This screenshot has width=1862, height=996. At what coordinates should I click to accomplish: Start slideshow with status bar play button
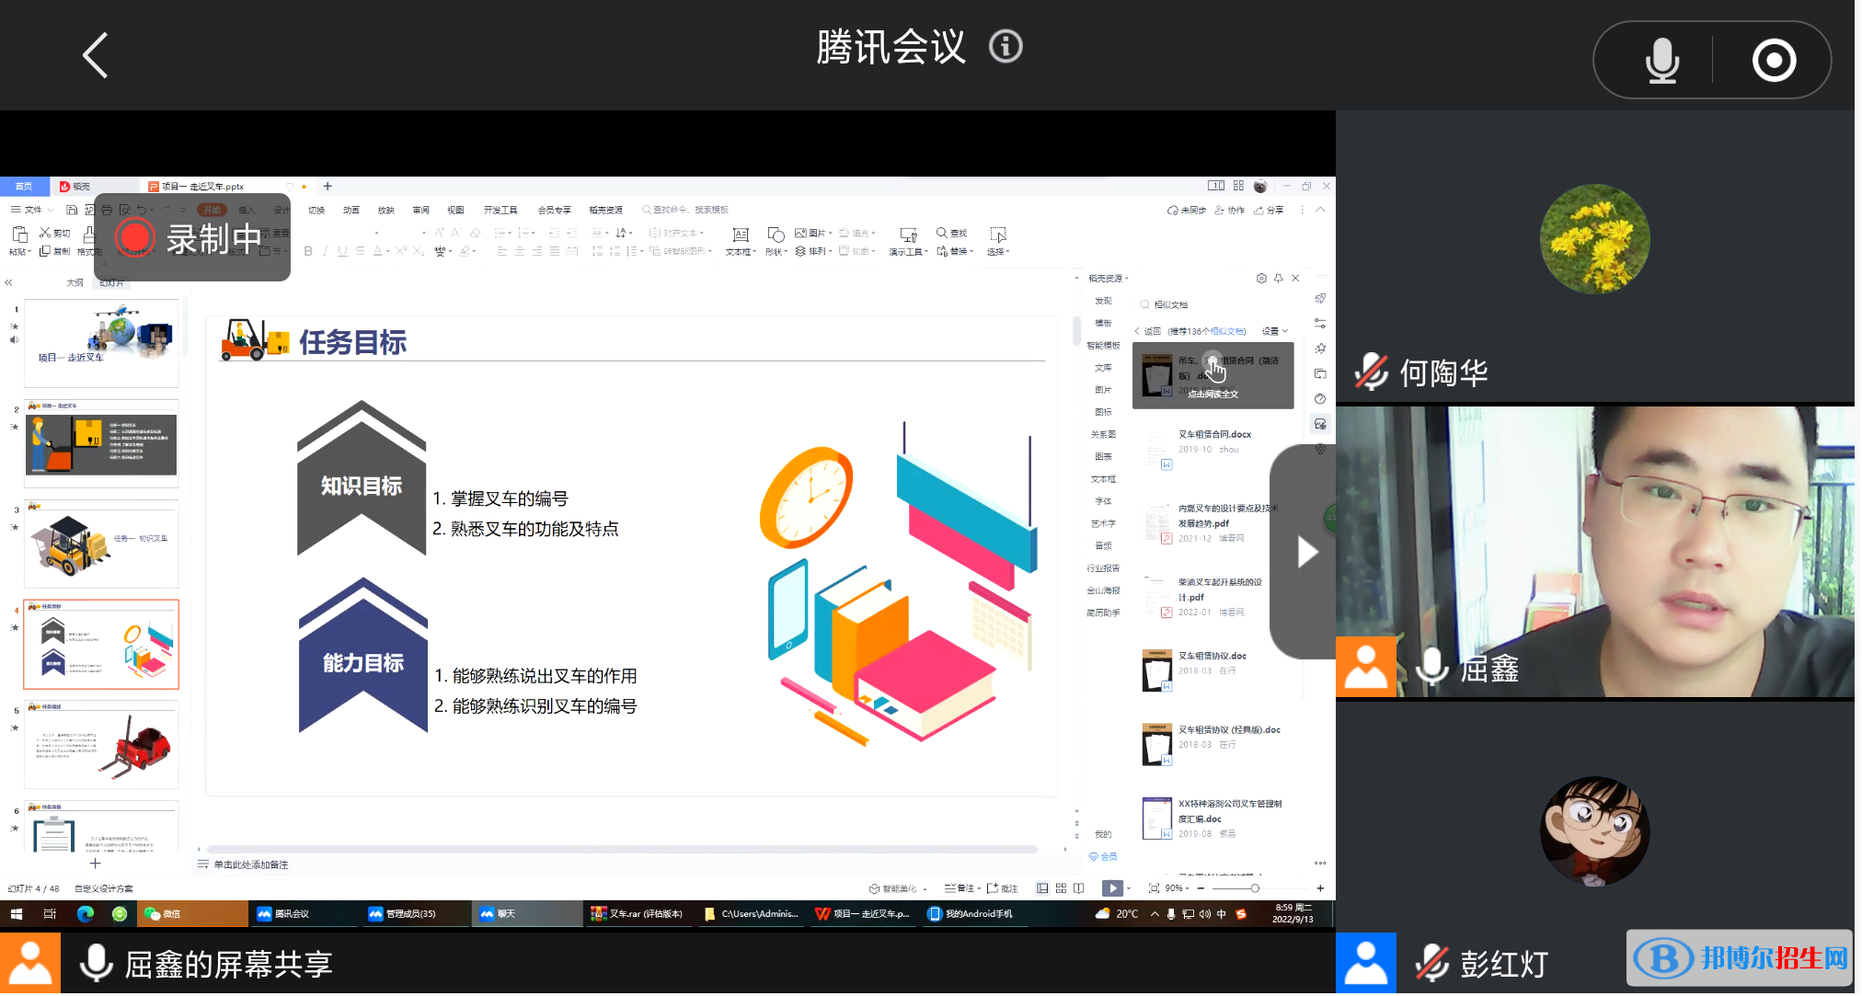tap(1112, 888)
